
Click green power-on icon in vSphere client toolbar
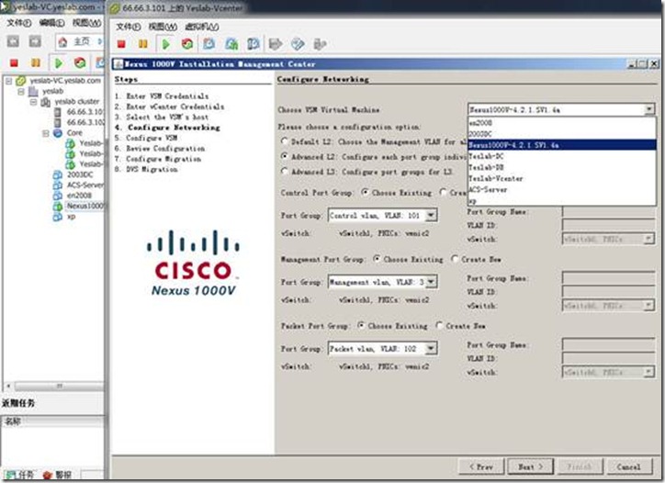59,62
